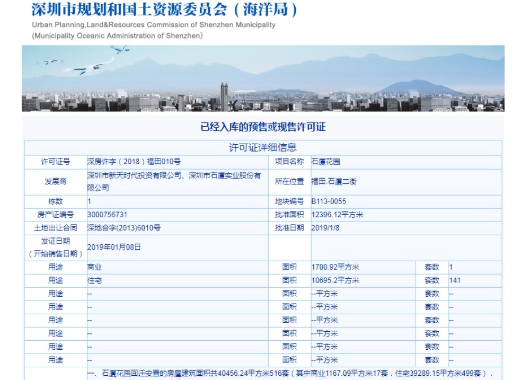Click the label '发展商'

point(56,182)
